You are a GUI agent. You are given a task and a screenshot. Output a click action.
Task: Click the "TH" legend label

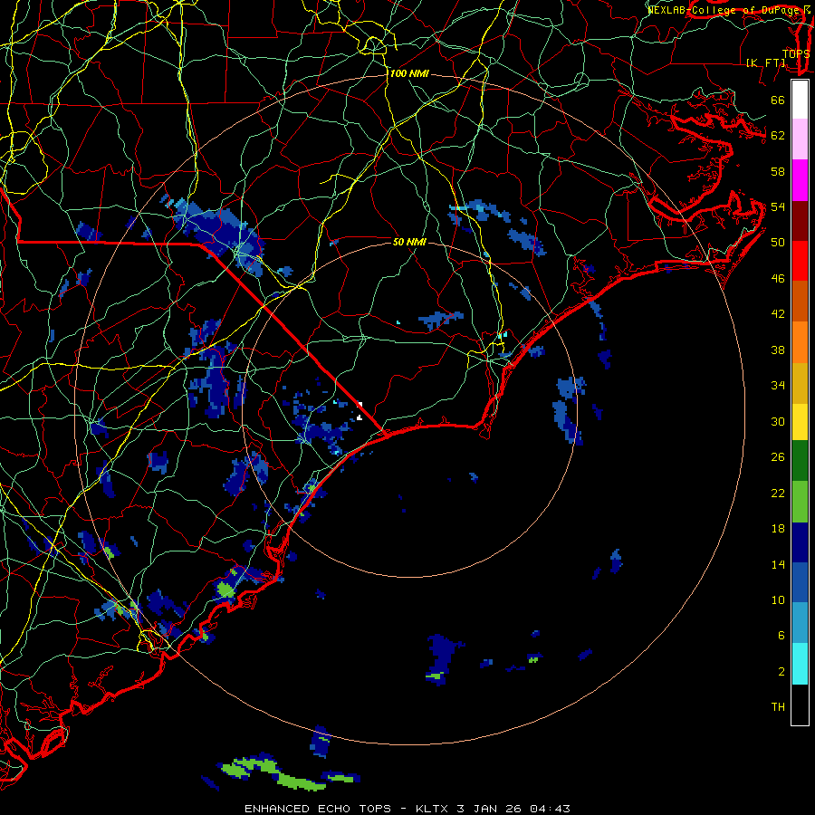(778, 707)
